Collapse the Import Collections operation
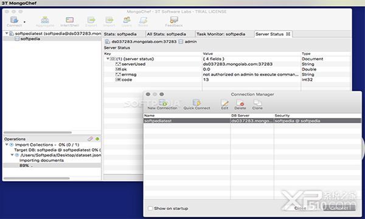The width and height of the screenshot is (365, 219). point(7,145)
